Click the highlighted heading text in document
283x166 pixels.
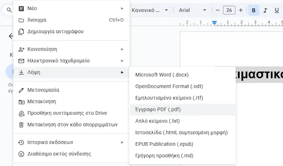point(259,75)
